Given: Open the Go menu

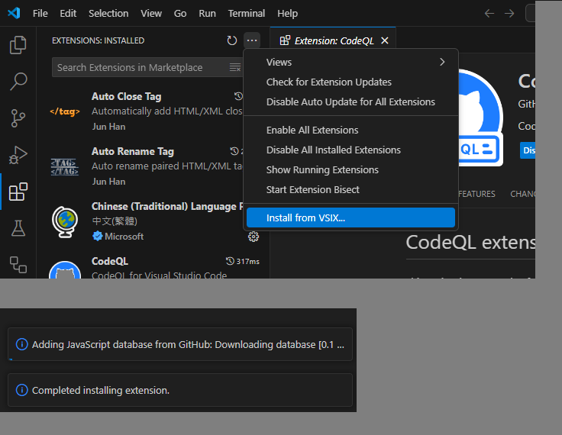Looking at the screenshot, I should [x=180, y=14].
